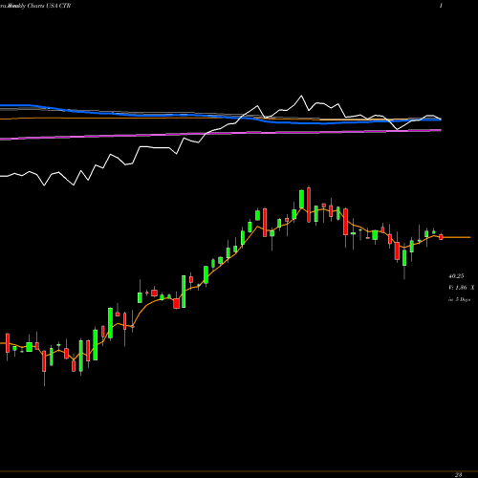Click the '40.25' price label
478x478 pixels.
(456, 276)
